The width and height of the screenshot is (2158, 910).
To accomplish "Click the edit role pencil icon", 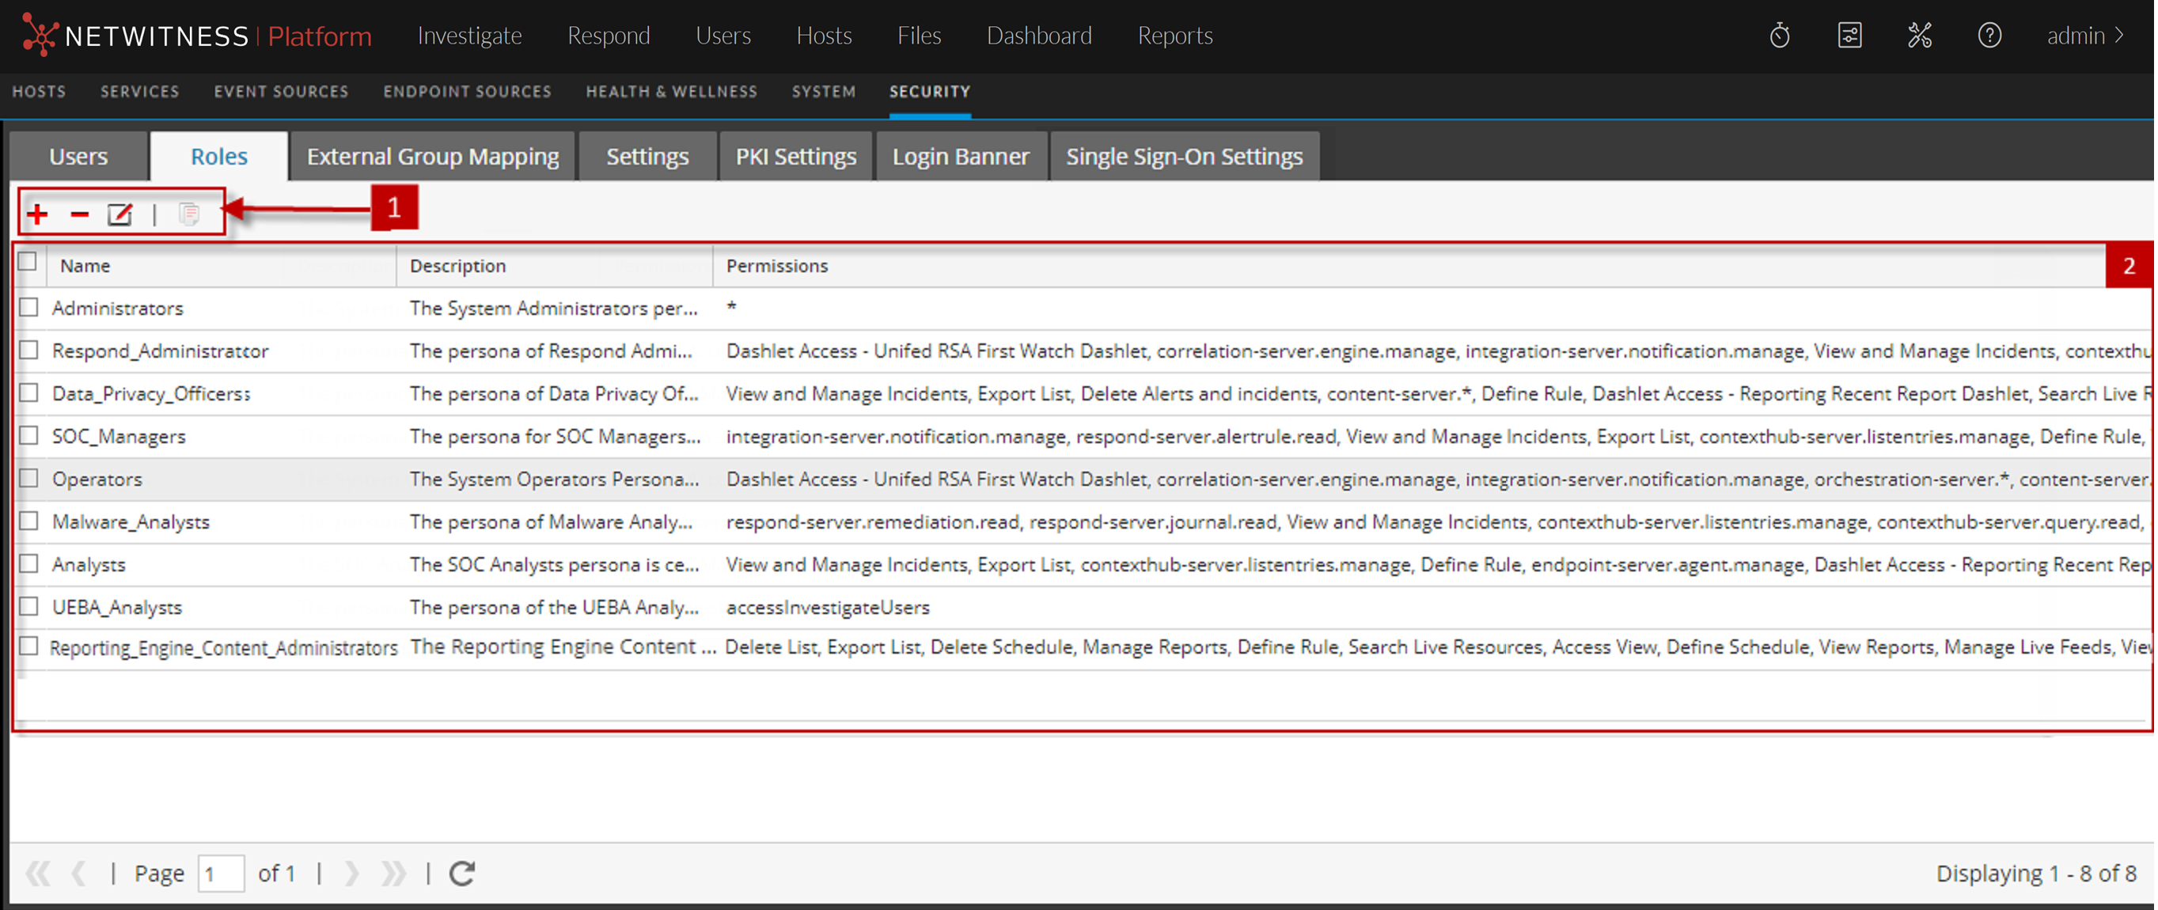I will [x=119, y=214].
